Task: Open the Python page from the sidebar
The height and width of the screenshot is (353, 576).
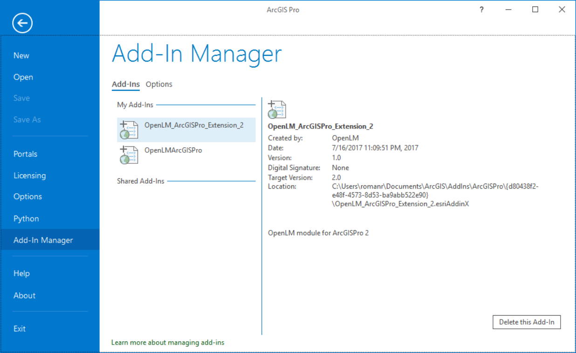Action: pos(26,218)
